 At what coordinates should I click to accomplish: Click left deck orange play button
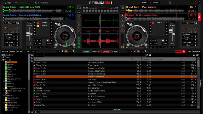(66, 51)
